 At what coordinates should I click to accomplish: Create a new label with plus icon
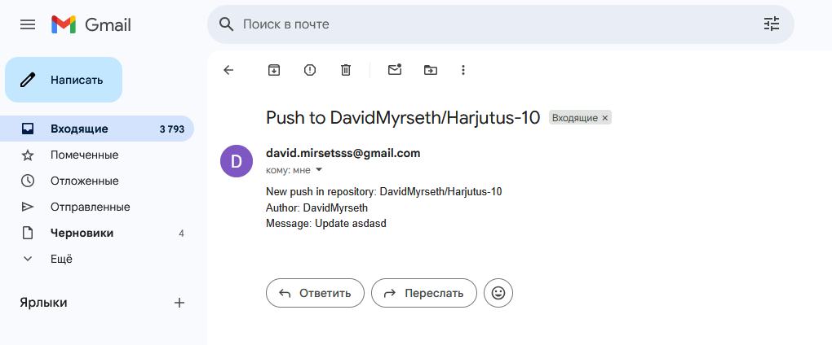tap(179, 303)
